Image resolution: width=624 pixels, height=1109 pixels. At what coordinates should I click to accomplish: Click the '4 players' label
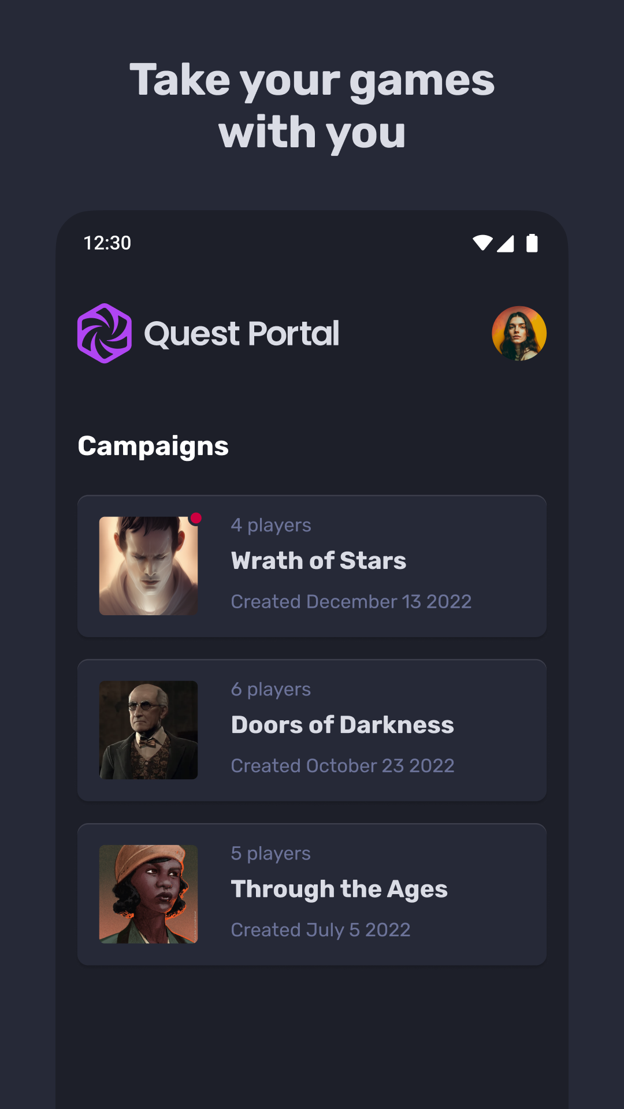271,525
